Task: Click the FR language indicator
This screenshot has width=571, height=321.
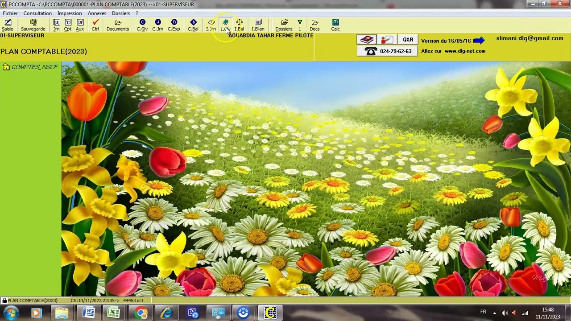Action: tap(483, 312)
